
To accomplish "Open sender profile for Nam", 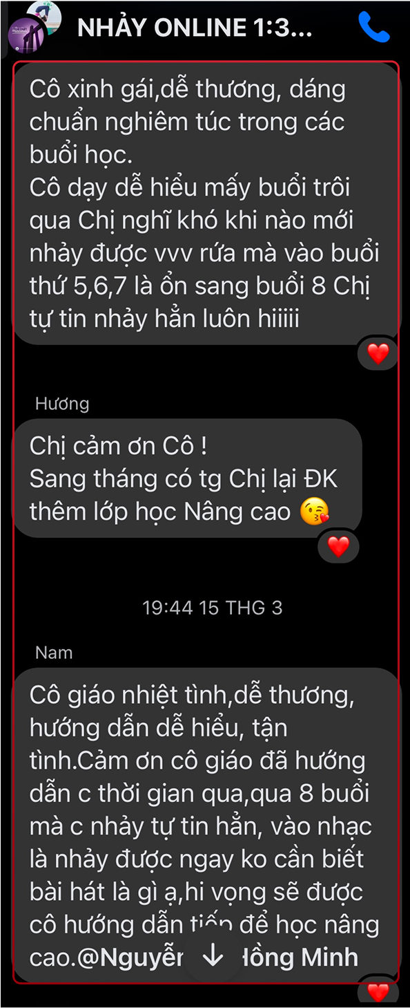I will [x=53, y=652].
